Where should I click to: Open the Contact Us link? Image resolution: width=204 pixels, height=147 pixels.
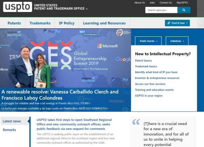[x=166, y=3]
